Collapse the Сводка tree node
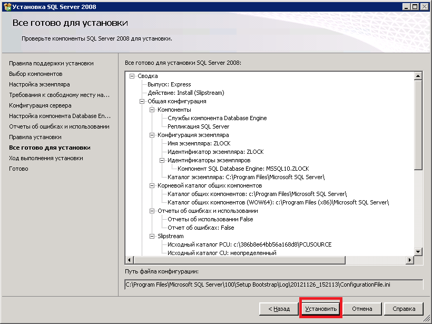This screenshot has width=432, height=324. pos(132,76)
